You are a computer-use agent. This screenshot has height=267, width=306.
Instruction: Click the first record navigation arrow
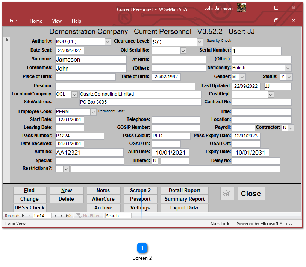click(x=23, y=216)
